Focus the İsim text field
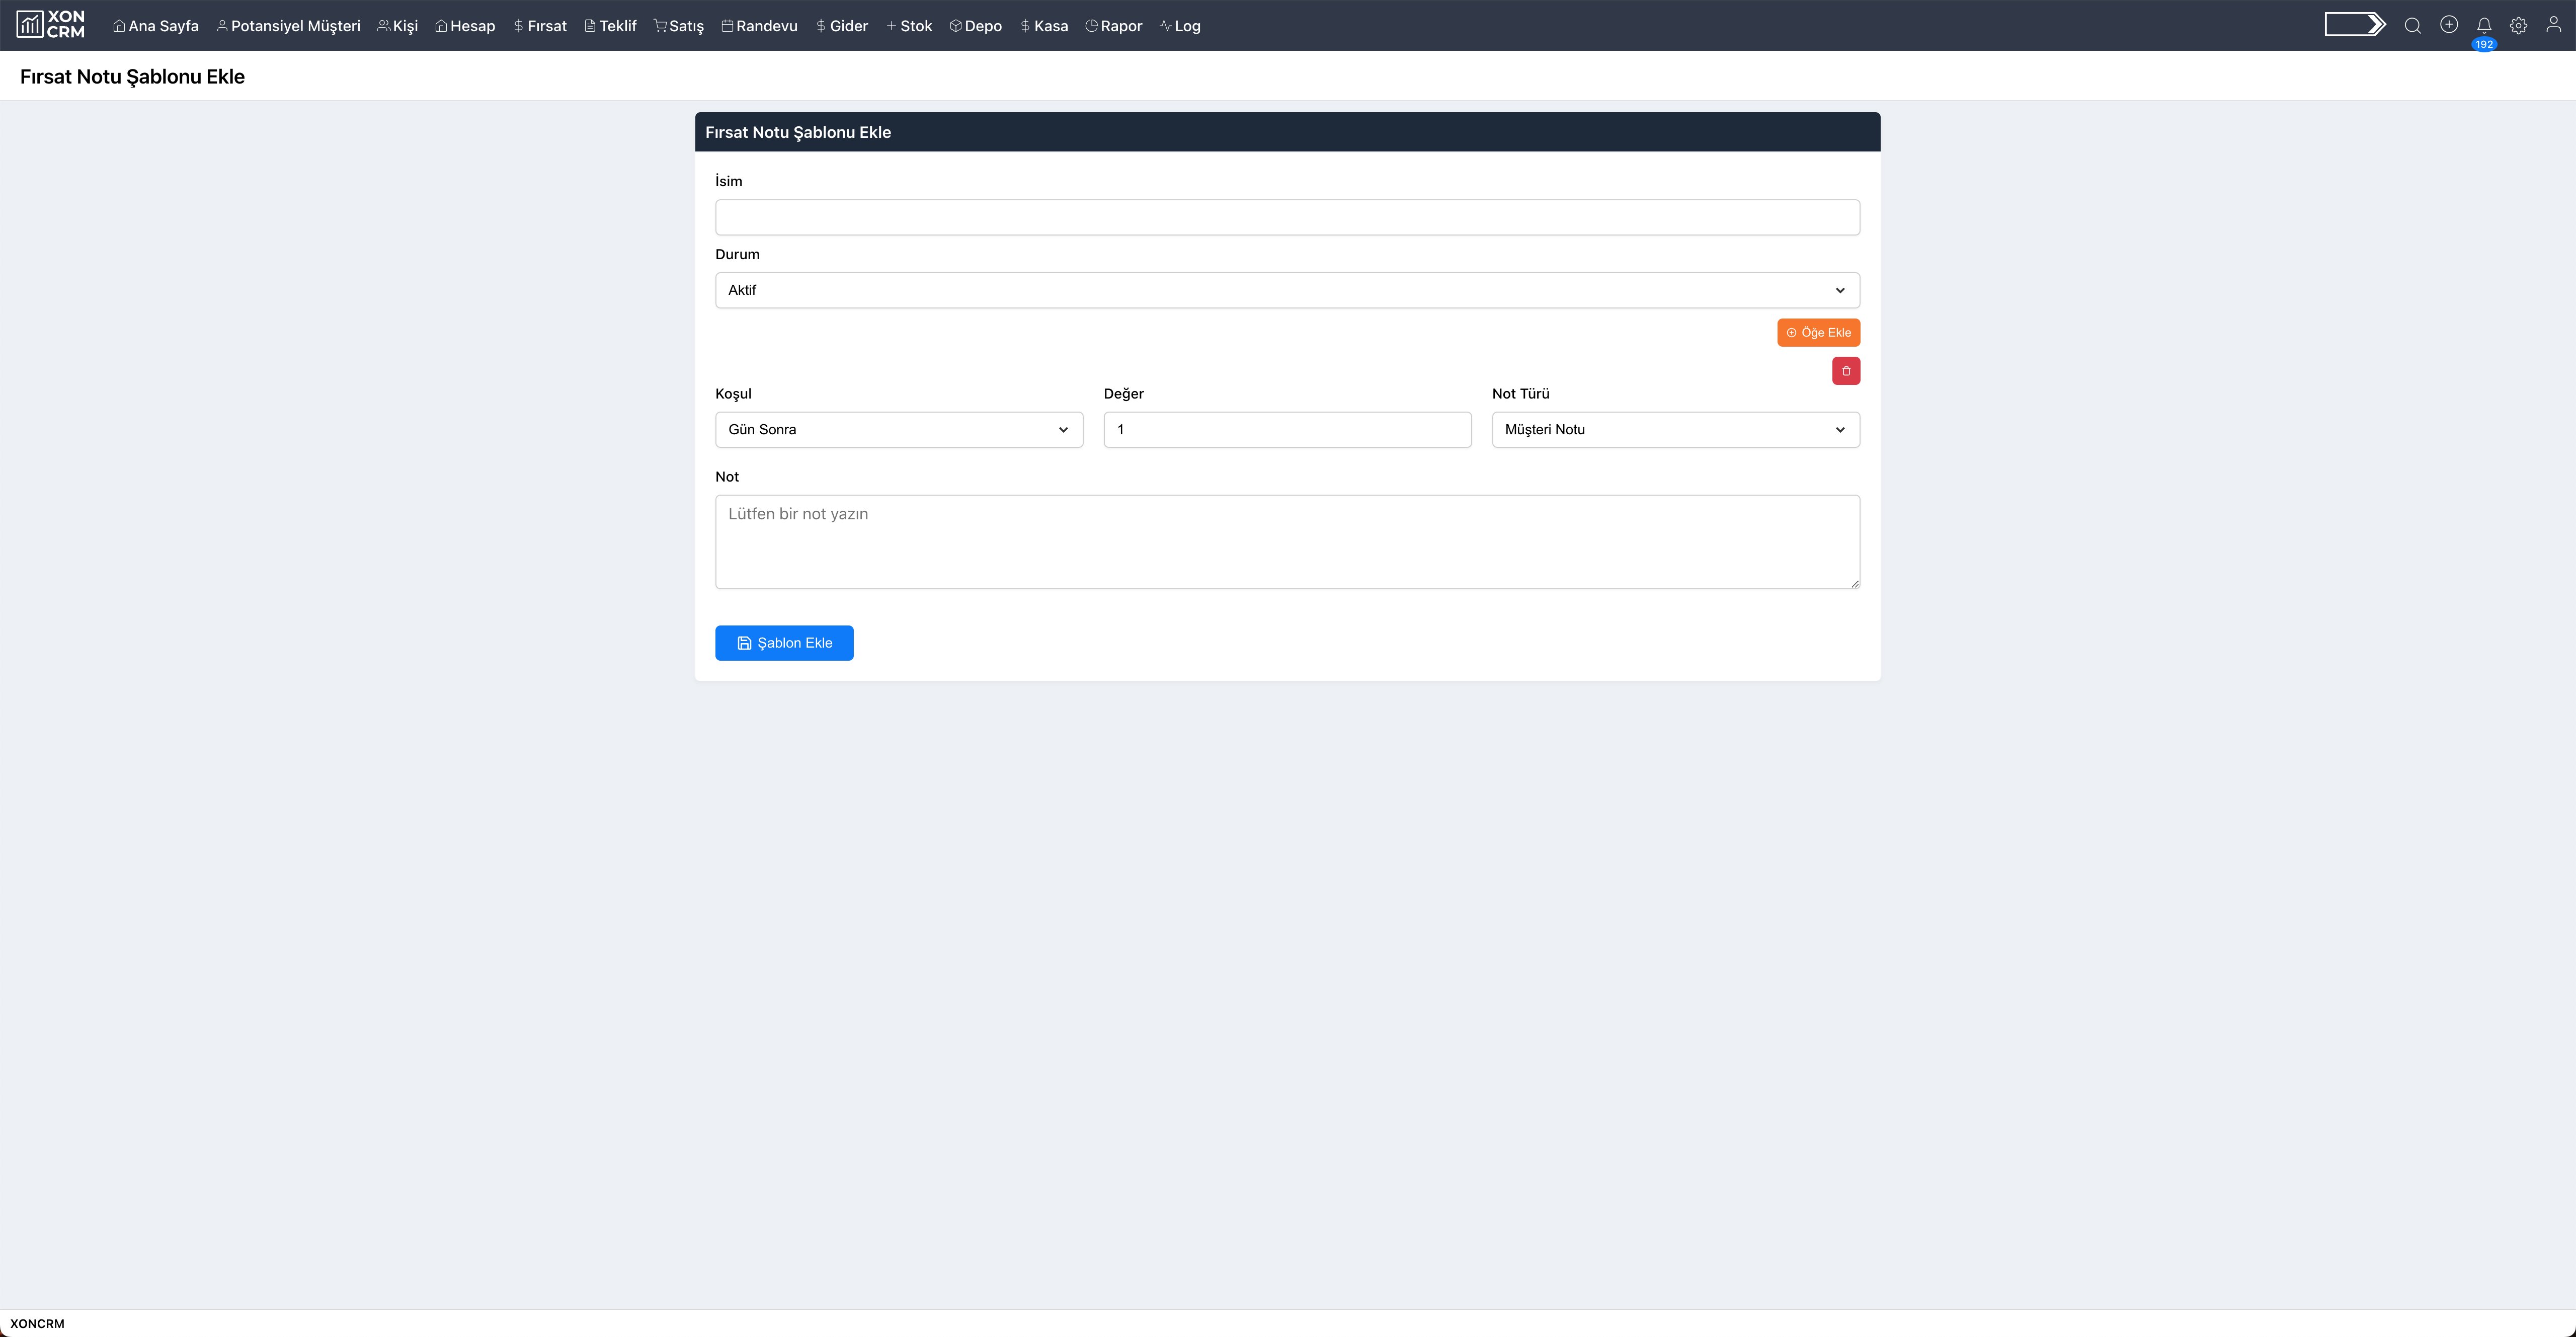 [1286, 217]
